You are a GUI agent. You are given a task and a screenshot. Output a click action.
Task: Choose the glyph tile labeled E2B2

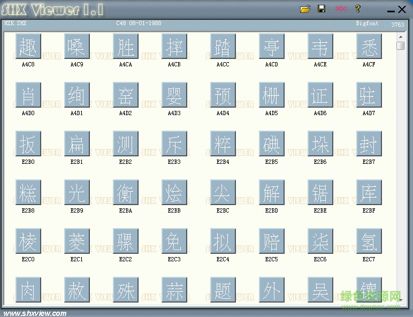125,144
